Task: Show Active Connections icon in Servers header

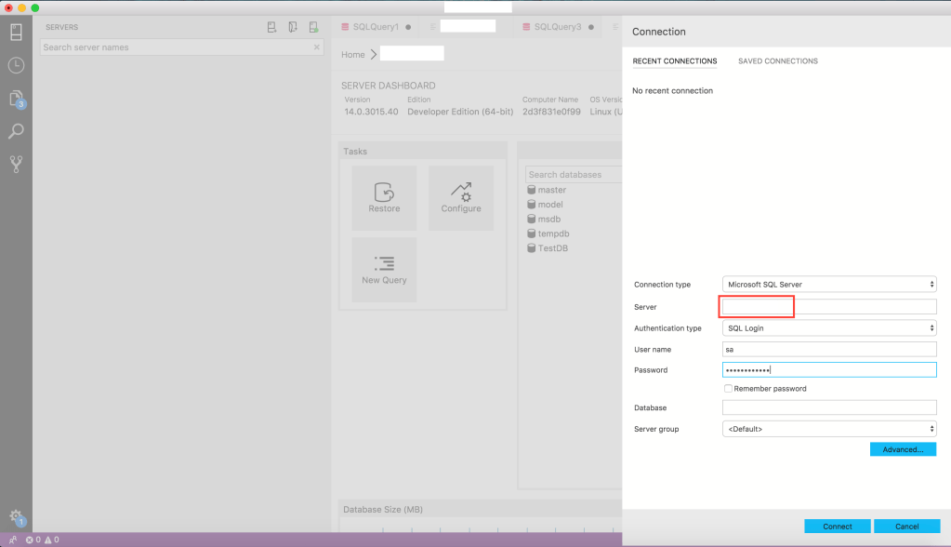Action: [314, 28]
